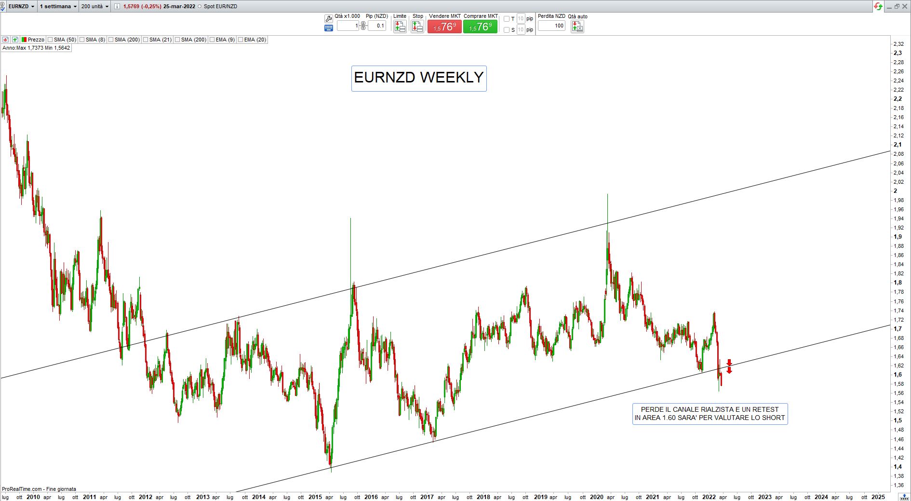The width and height of the screenshot is (911, 501).
Task: Restore down the chart window
Action: click(897, 6)
